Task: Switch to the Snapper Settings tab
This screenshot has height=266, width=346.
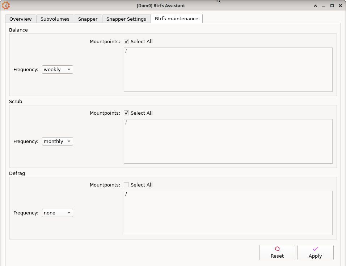Action: tap(126, 19)
